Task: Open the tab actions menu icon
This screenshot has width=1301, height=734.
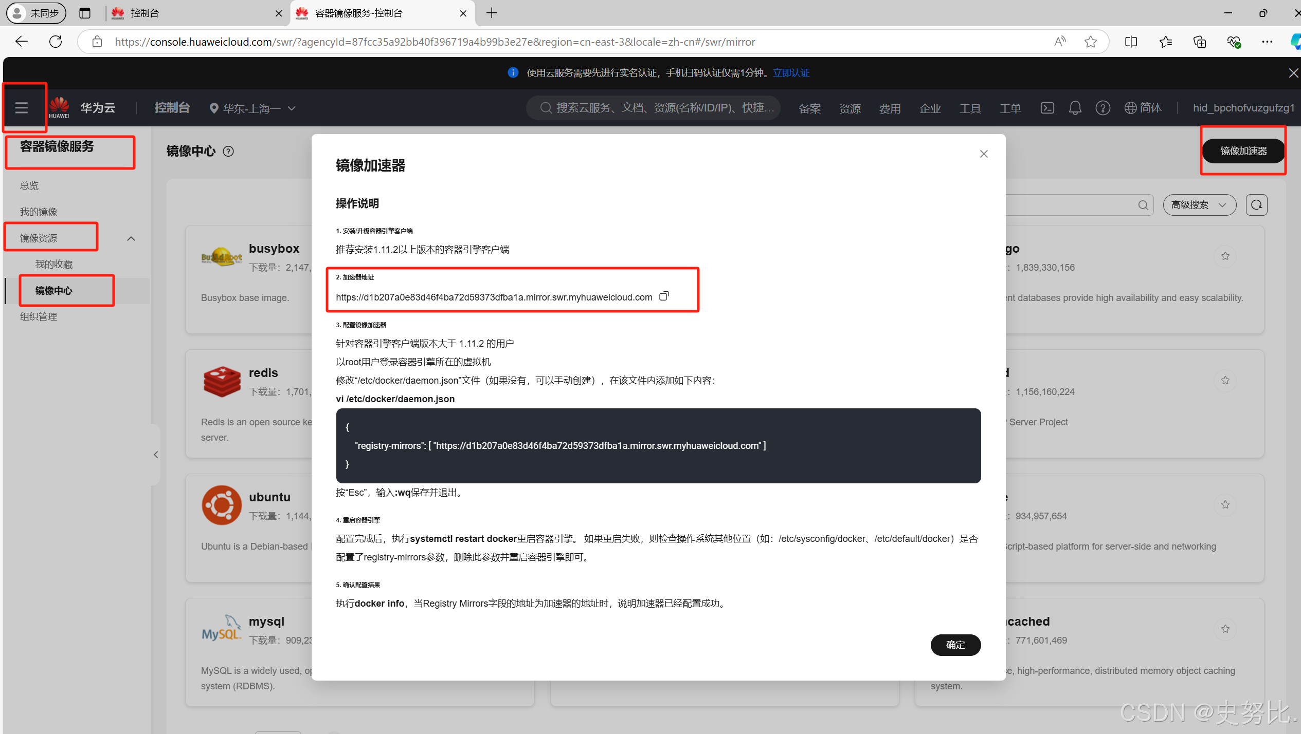Action: point(85,13)
